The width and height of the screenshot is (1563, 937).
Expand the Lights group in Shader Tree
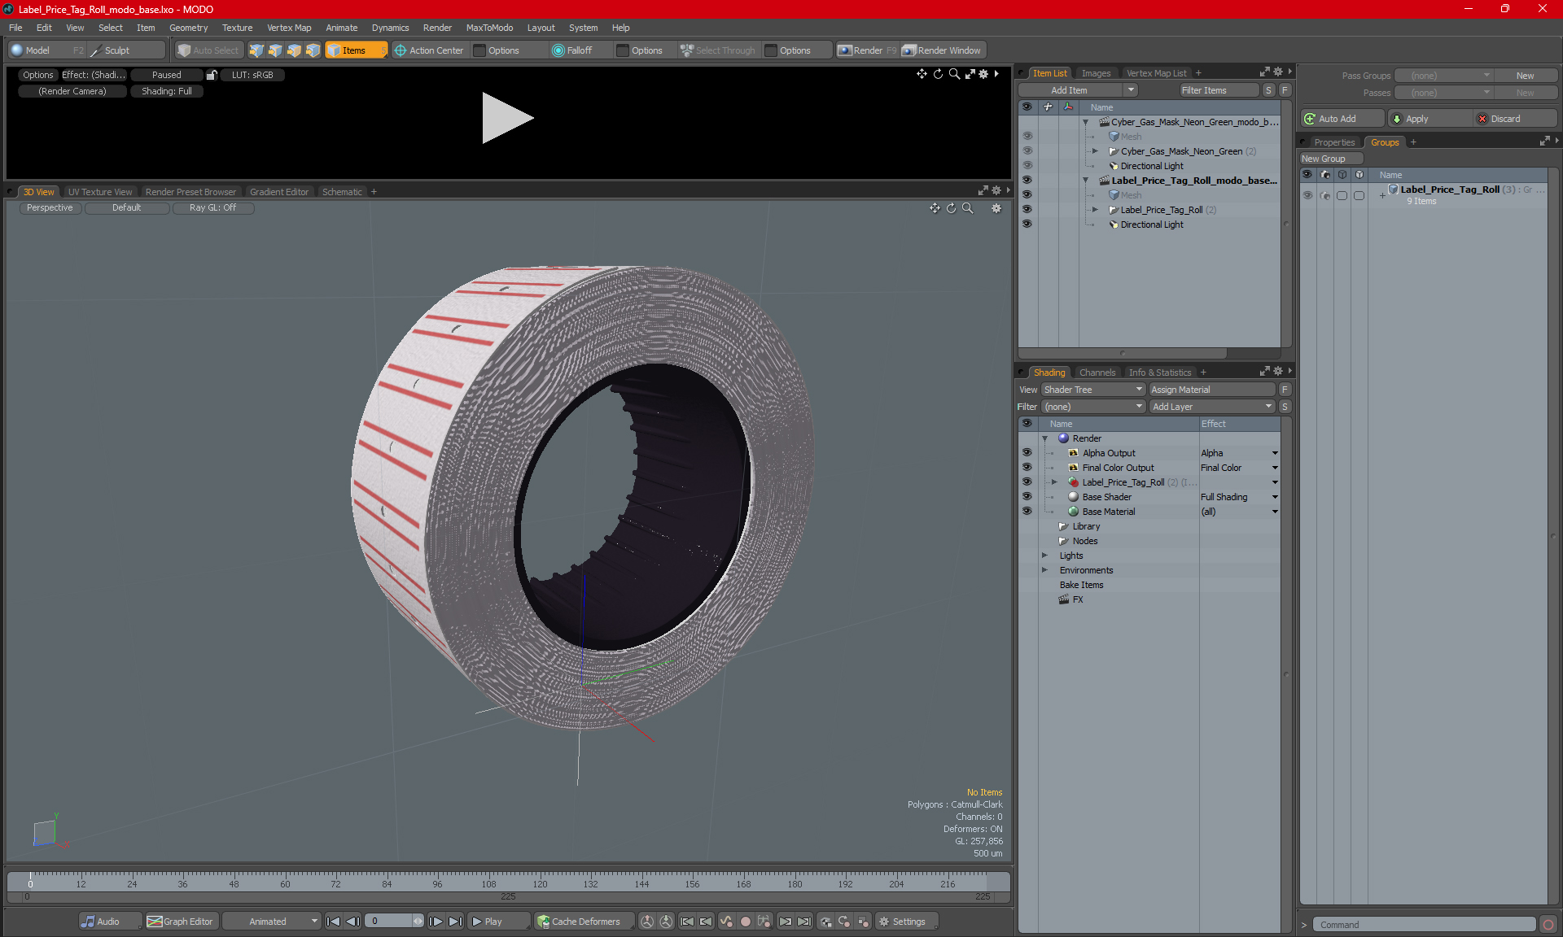pos(1044,556)
